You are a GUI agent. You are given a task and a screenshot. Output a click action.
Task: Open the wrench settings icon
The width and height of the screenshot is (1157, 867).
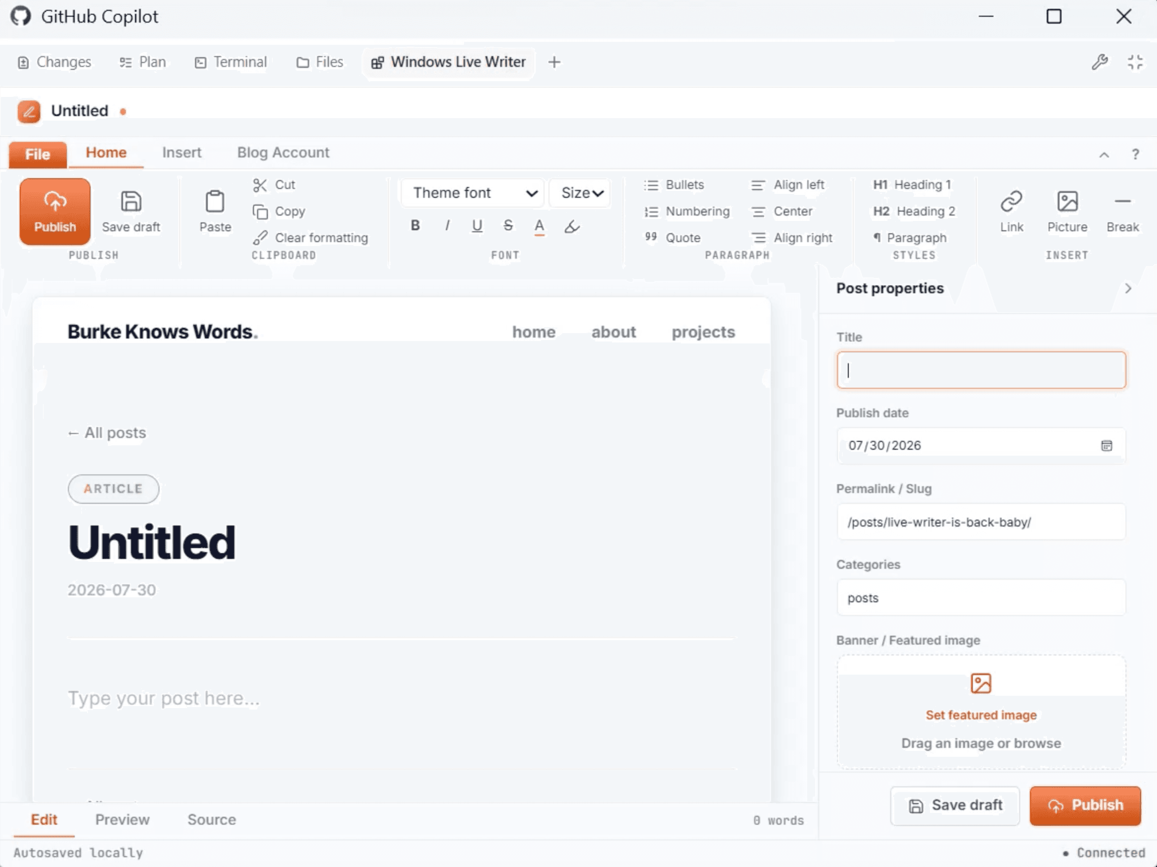pos(1099,62)
